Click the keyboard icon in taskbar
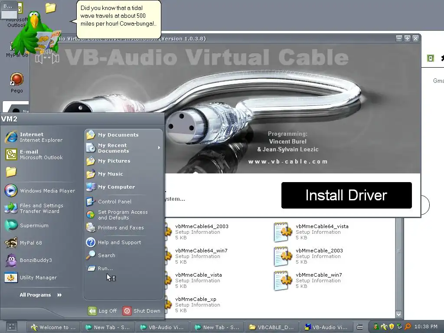Screen dimensions: 444x333 (x=359, y=327)
